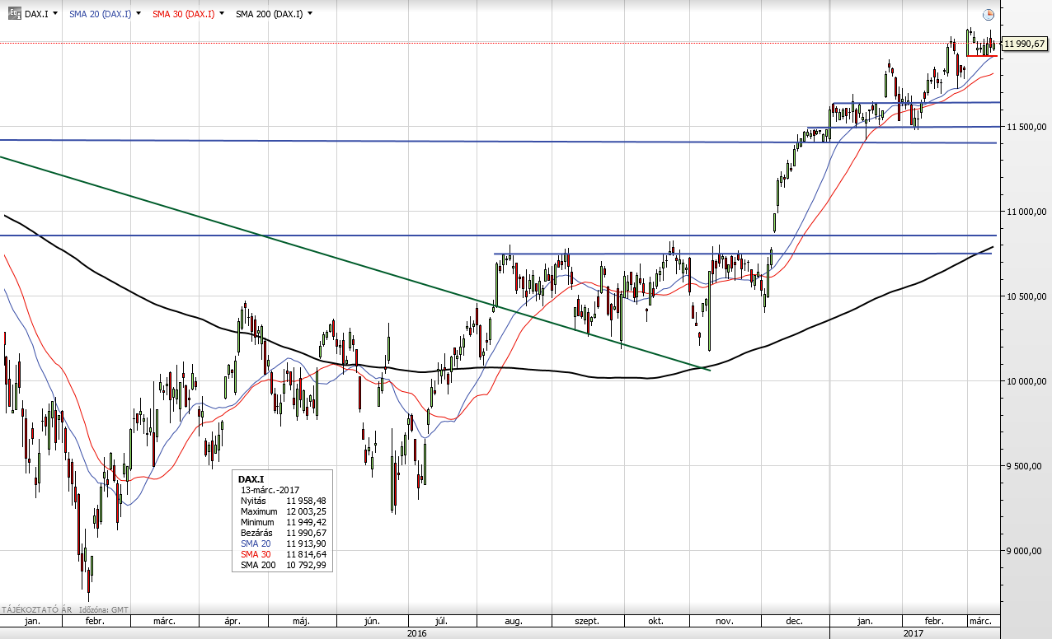Click the SMA 200 10 792,99 info box row
Image resolution: width=1052 pixels, height=639 pixels.
pos(283,565)
